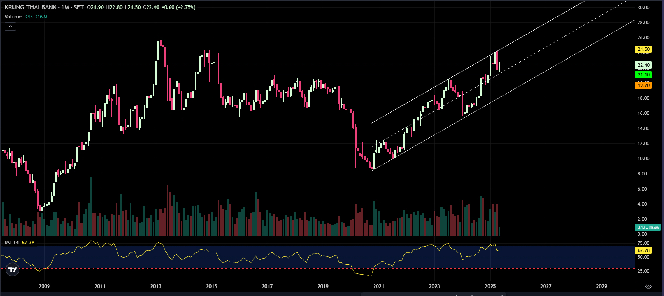Click the close price value C22.40
This screenshot has width=664, height=296.
point(151,7)
